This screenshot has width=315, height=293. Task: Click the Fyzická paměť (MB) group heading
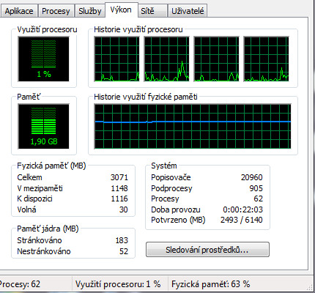tap(51, 166)
